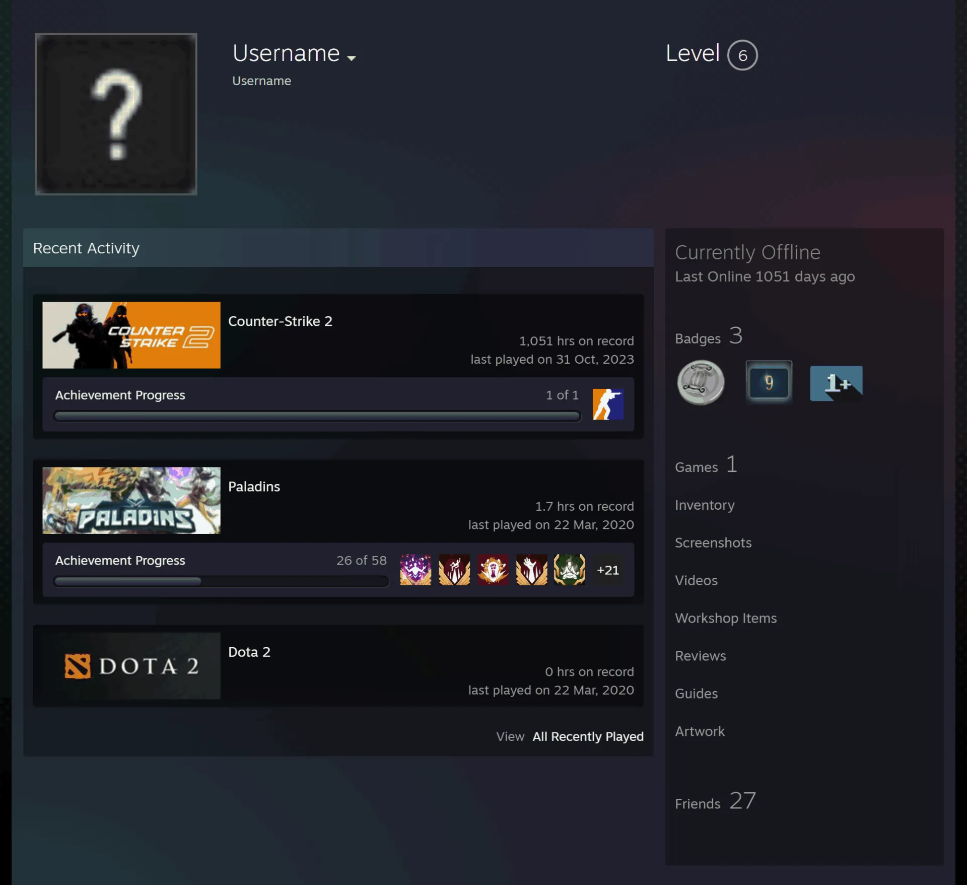Open the third Paladins achievement with fist emblem
This screenshot has width=967, height=885.
[493, 570]
